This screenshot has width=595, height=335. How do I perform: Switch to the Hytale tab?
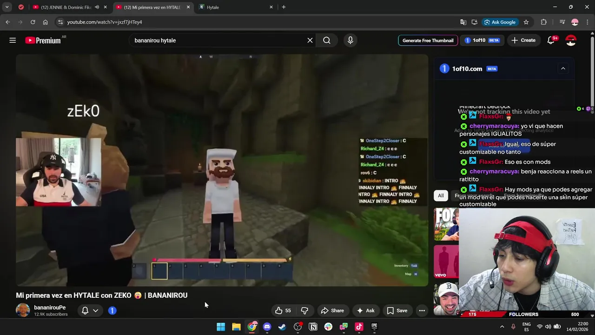coord(236,7)
